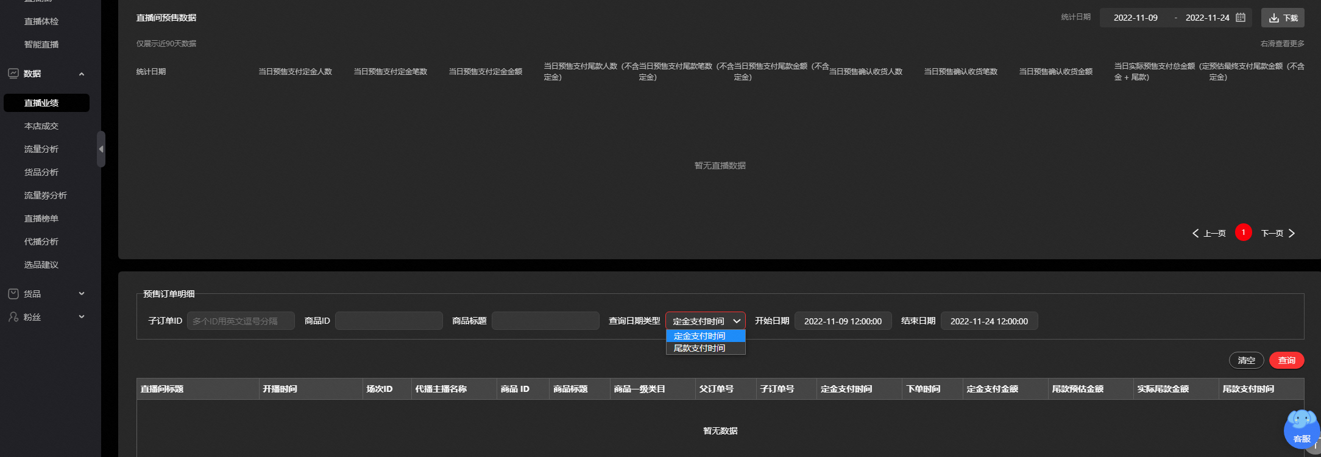Image resolution: width=1321 pixels, height=457 pixels.
Task: Open the 结束日期 datetime field
Action: (990, 321)
